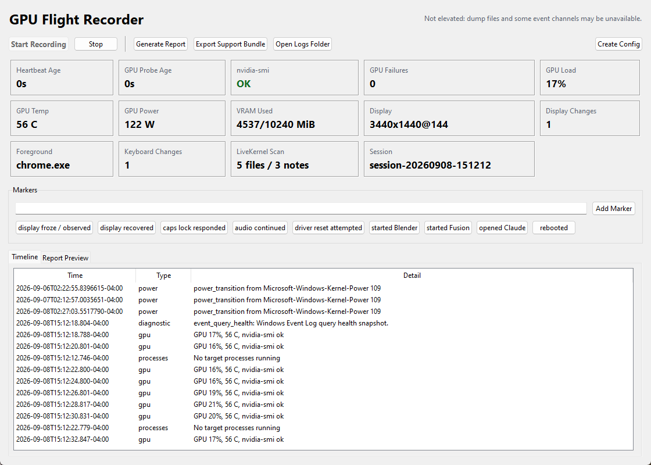This screenshot has width=651, height=465.
Task: Click the Stop recording button
Action: tap(95, 44)
